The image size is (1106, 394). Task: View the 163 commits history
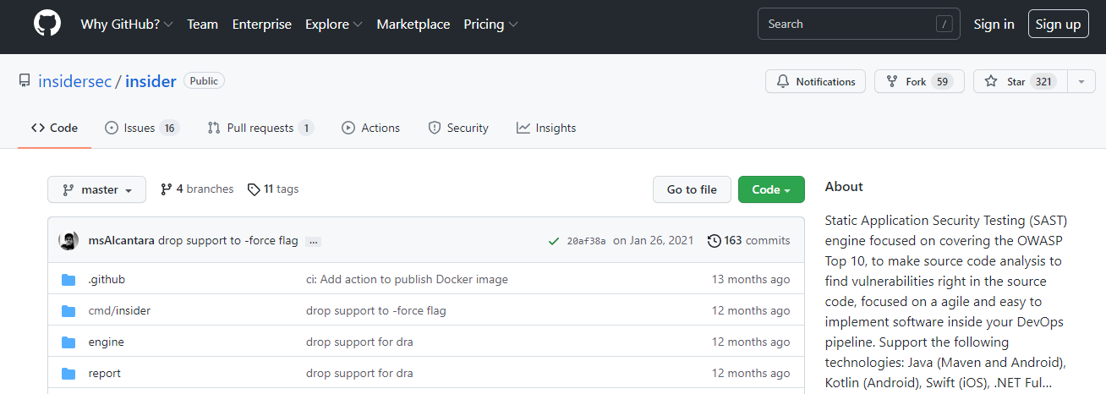(748, 240)
